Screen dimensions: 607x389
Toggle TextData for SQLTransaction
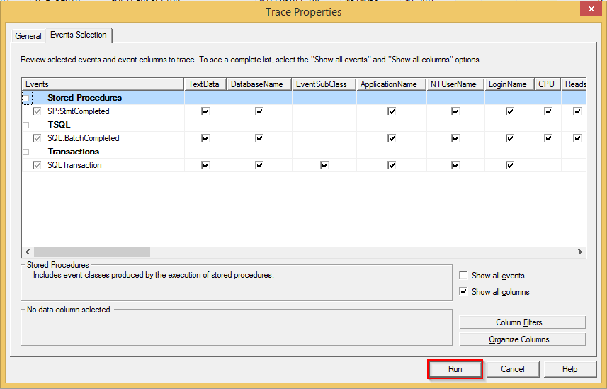tap(205, 165)
